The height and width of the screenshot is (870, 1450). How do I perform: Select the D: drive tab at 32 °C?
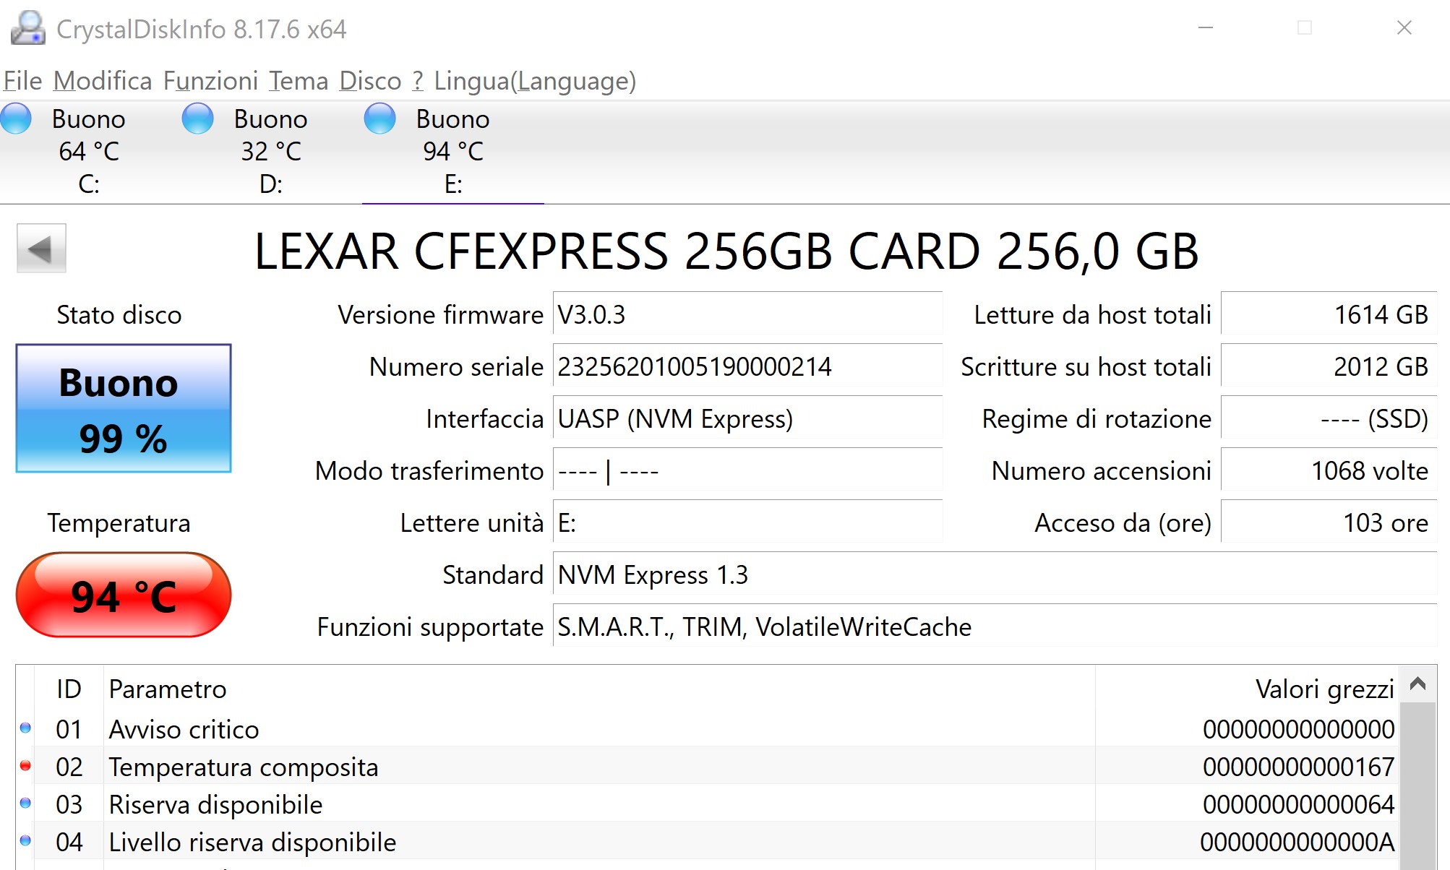(x=271, y=152)
